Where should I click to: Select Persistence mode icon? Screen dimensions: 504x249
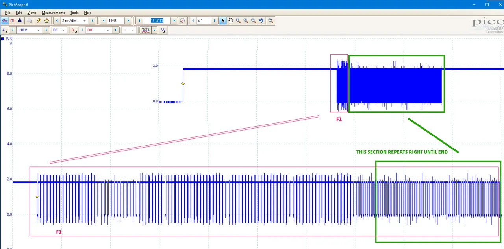12,21
